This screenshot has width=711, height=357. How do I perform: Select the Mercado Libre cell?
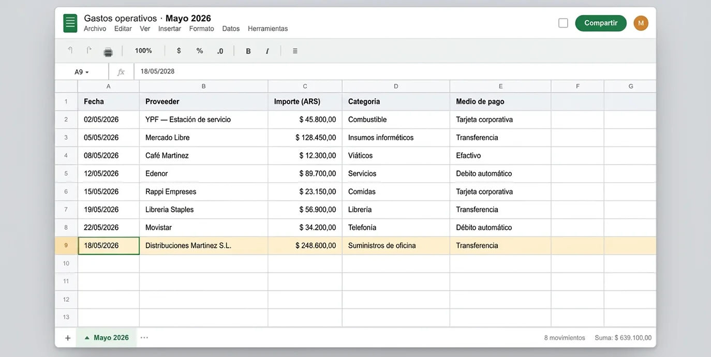pos(204,138)
